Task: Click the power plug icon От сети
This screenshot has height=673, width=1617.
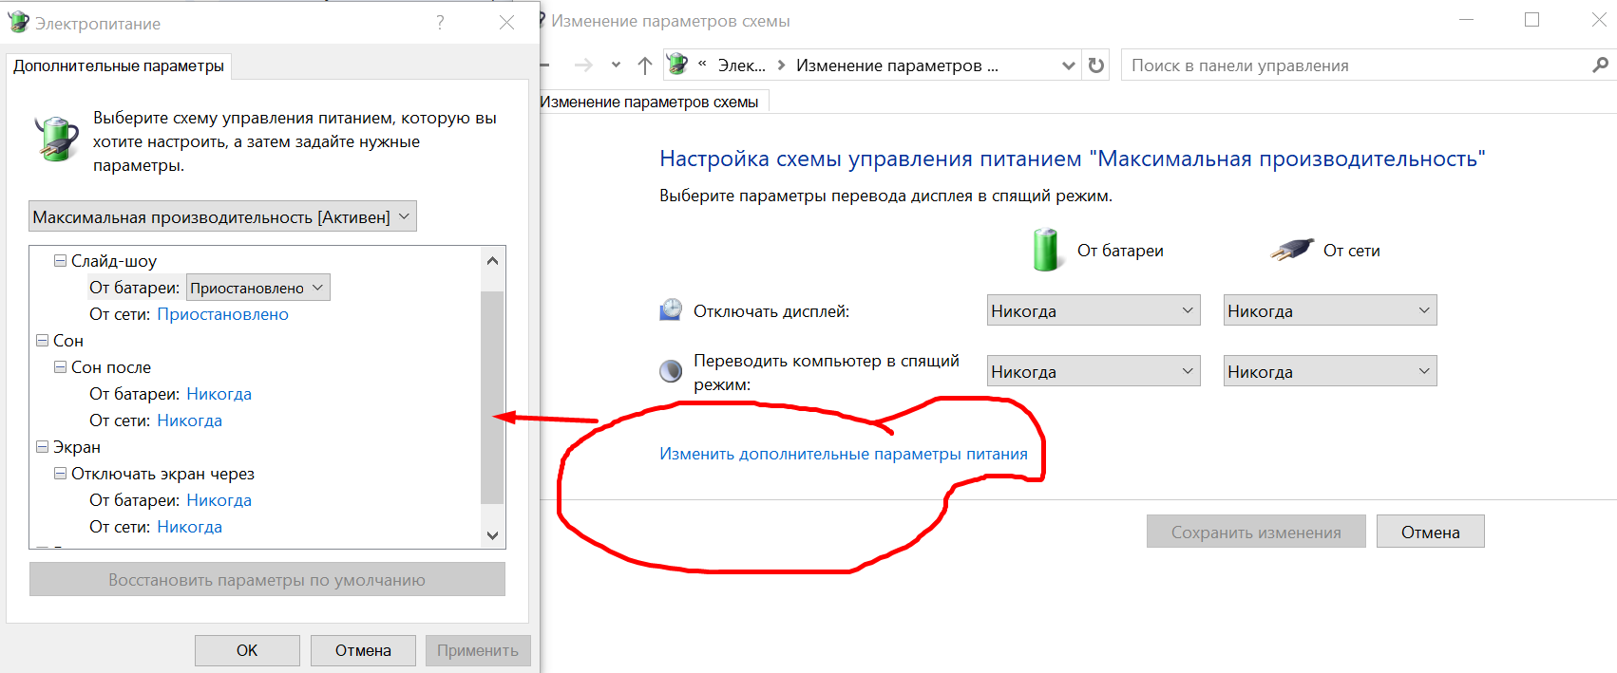Action: tap(1292, 250)
